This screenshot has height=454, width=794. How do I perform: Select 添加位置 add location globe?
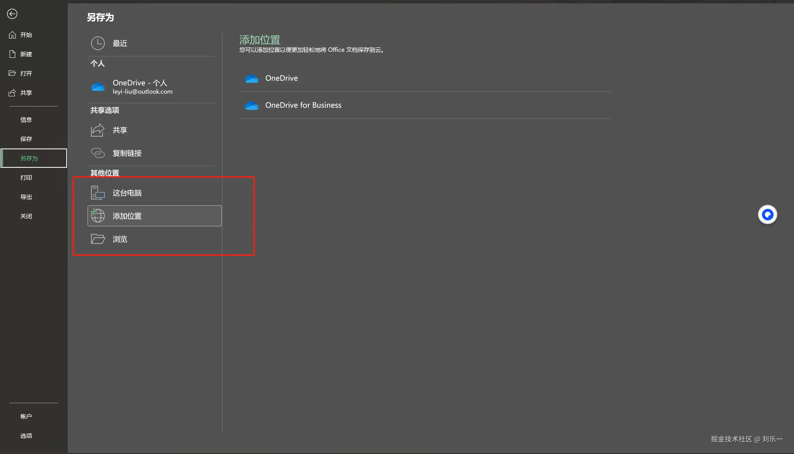pos(98,216)
